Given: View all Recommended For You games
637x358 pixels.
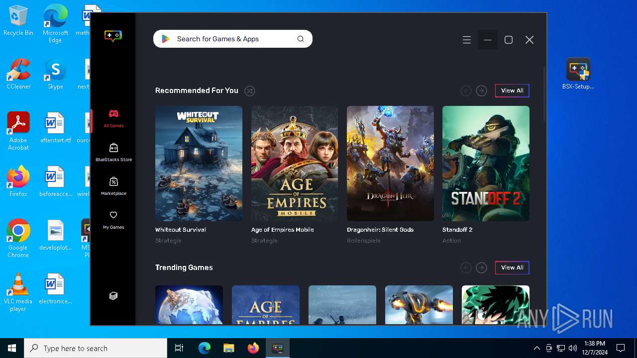Looking at the screenshot, I should 512,90.
